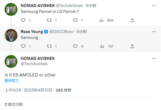The image size is (161, 110).
Task: Open avatar beside the E6 AMOLED tweet
Action: point(11,61)
